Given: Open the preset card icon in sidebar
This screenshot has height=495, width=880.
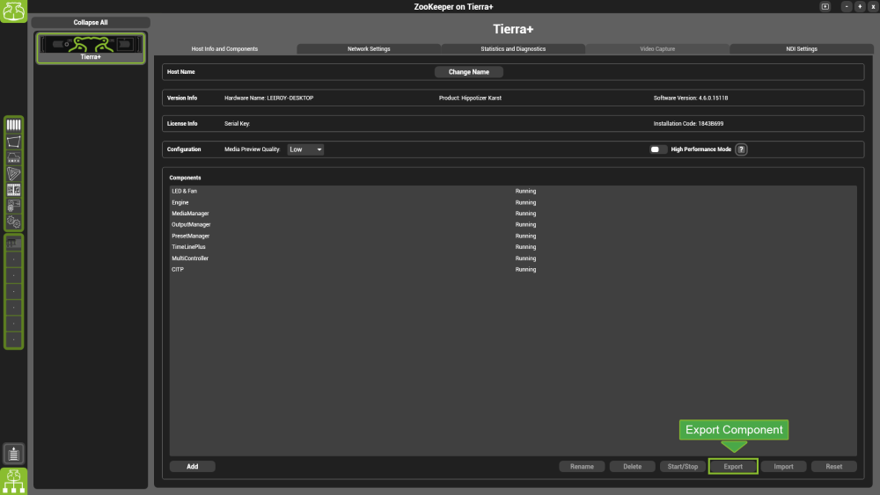Looking at the screenshot, I should [x=13, y=206].
